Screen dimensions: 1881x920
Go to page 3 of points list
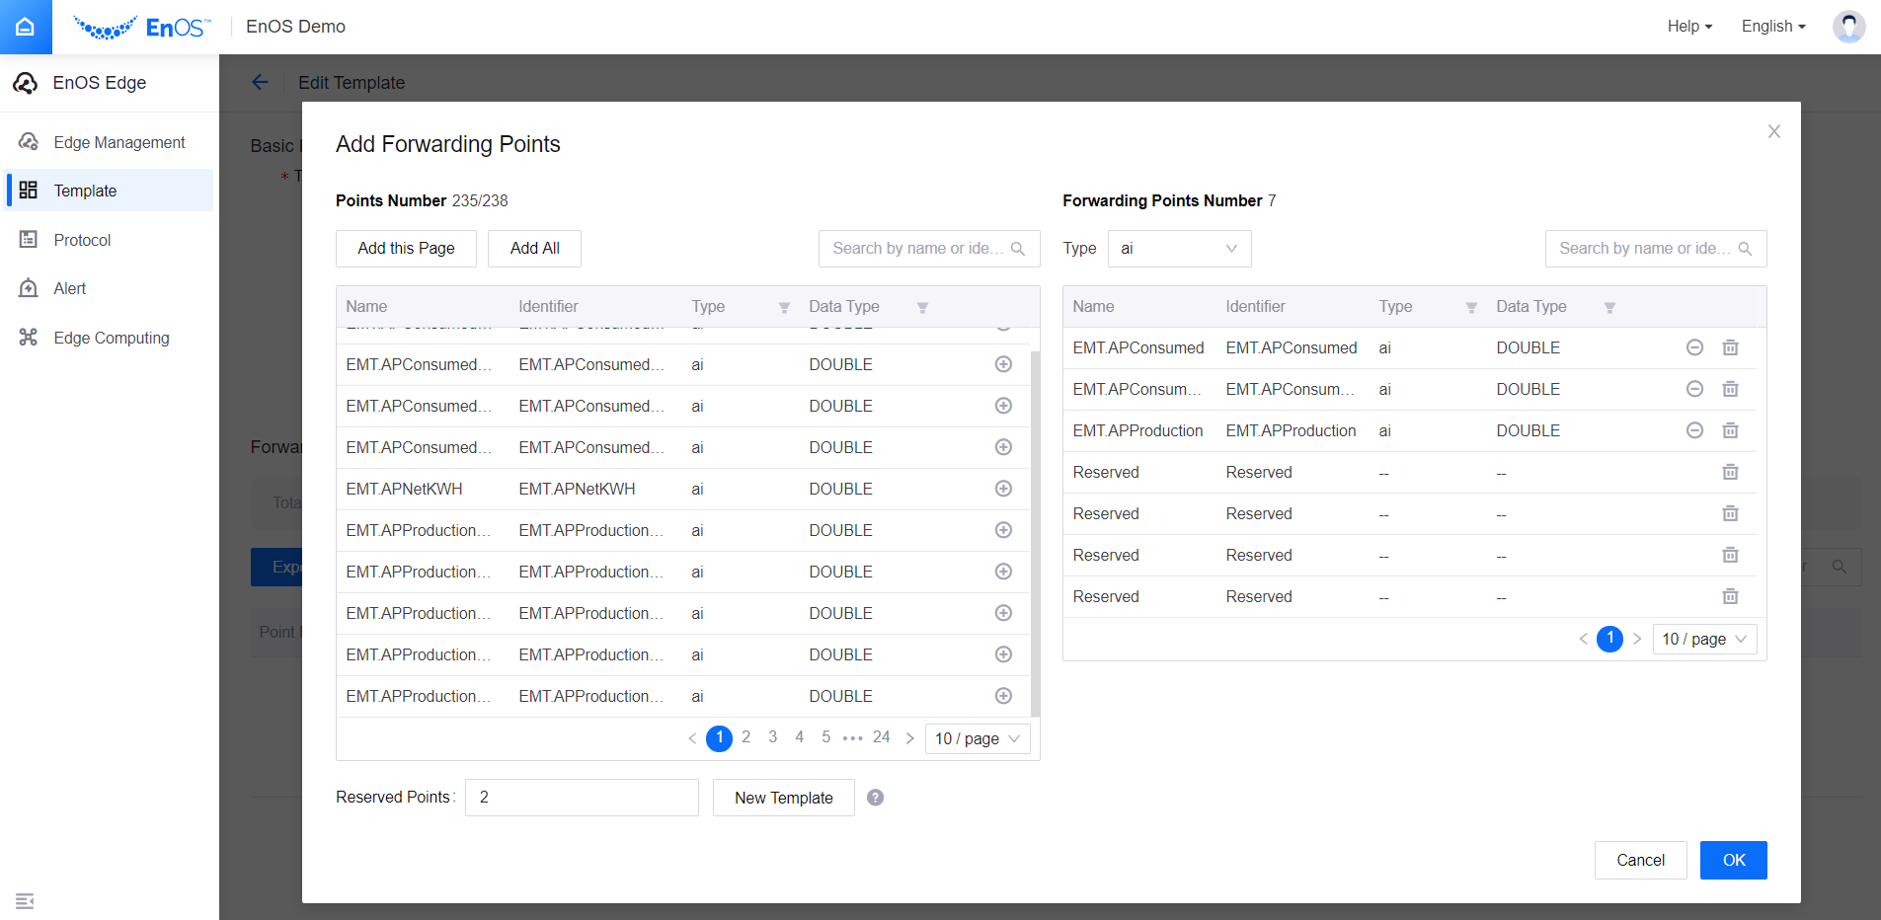point(772,737)
